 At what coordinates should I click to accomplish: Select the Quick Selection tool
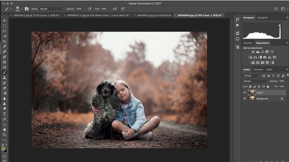5,36
